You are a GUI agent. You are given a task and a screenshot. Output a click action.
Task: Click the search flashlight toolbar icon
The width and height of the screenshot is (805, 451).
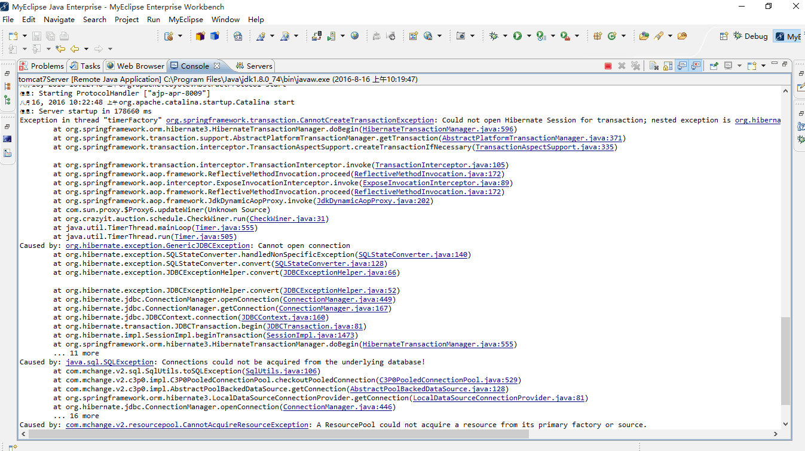click(x=659, y=36)
